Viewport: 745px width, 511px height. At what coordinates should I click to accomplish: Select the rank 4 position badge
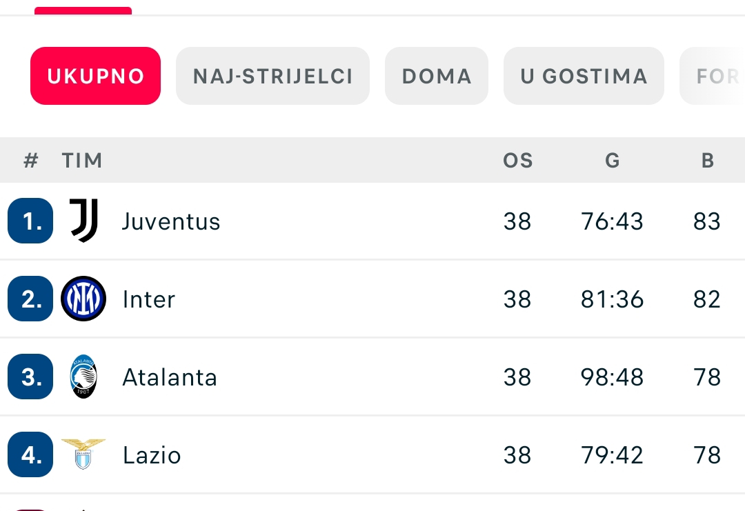30,454
